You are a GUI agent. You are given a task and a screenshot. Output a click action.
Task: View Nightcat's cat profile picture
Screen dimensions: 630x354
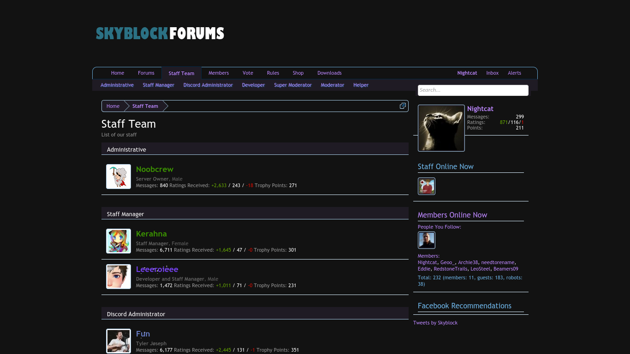coord(441,128)
